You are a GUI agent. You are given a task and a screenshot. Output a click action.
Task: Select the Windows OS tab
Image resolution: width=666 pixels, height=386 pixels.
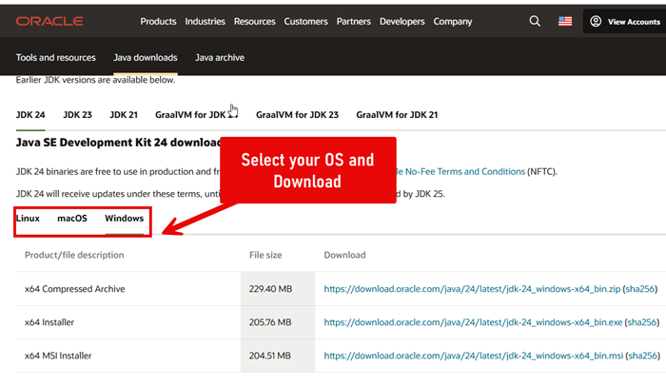(124, 219)
